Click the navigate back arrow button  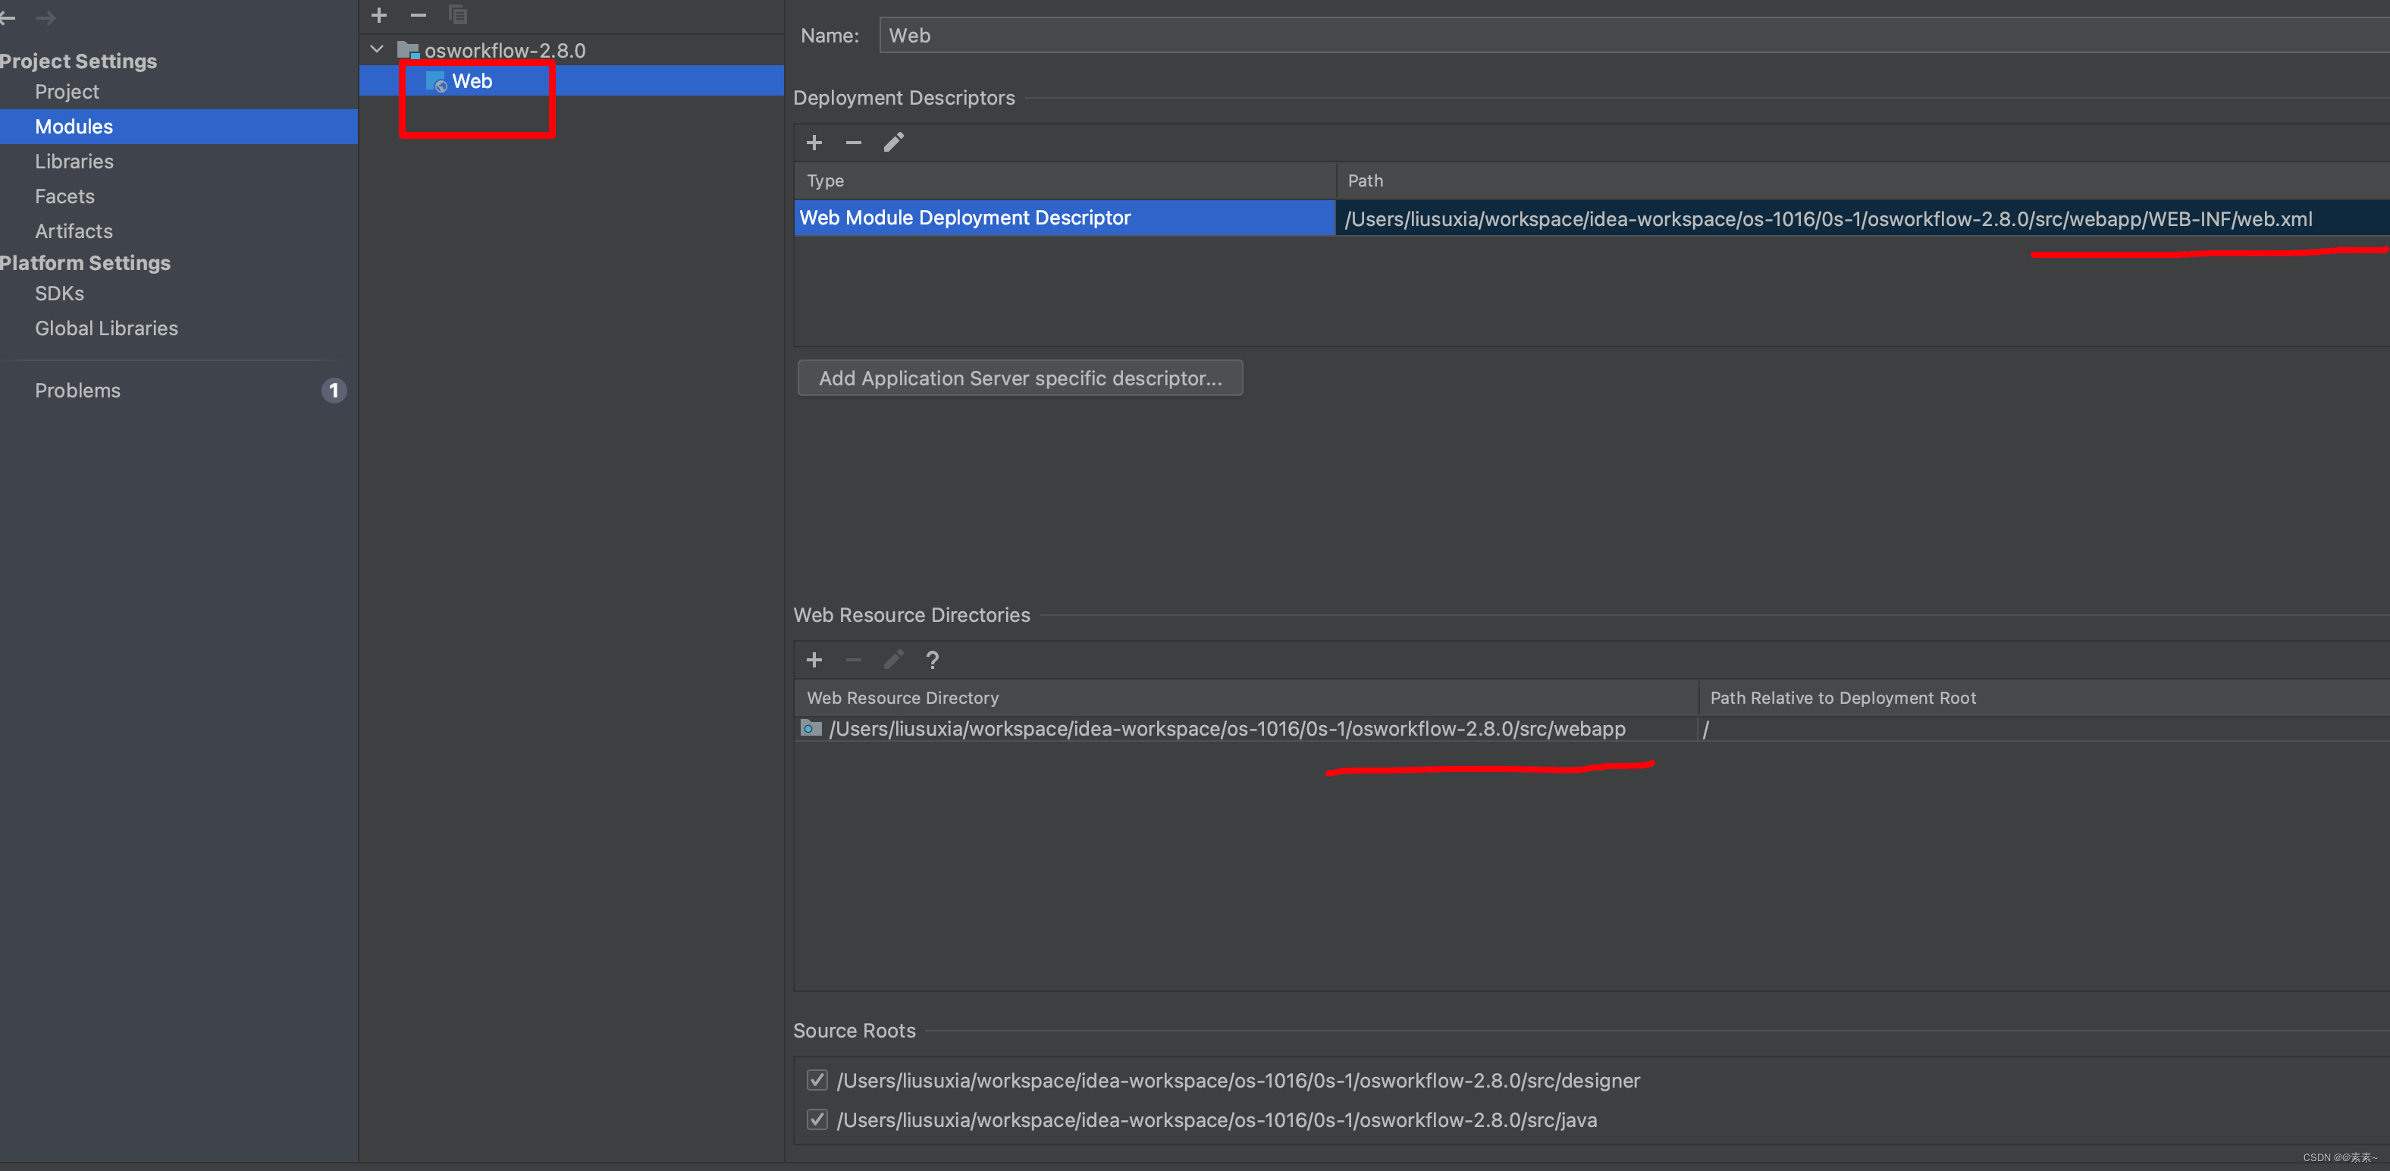(8, 18)
